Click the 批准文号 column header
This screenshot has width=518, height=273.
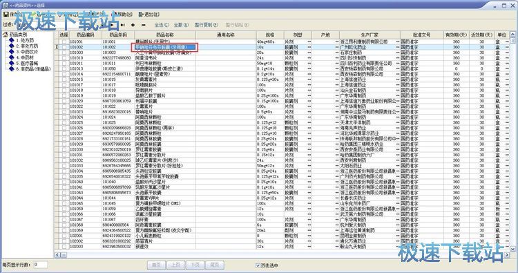[422, 35]
